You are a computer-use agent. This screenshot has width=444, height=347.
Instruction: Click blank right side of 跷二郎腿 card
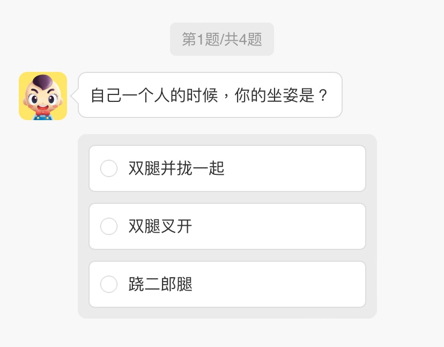point(311,284)
